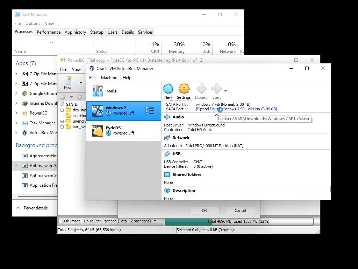Expand the var_ove folder in PowerISO tree
Screen dimensions: 358x269
click(x=62, y=127)
